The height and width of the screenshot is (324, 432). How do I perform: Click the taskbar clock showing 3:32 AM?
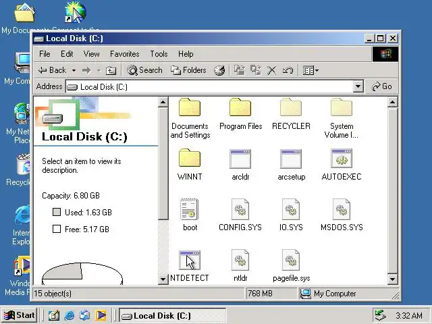(x=409, y=315)
